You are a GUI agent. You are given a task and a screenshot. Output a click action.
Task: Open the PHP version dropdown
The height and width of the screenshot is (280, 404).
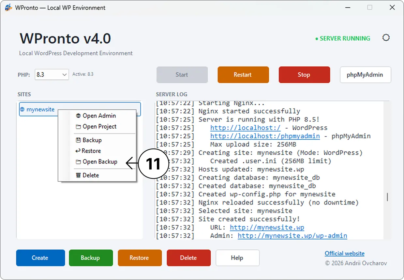(x=52, y=75)
